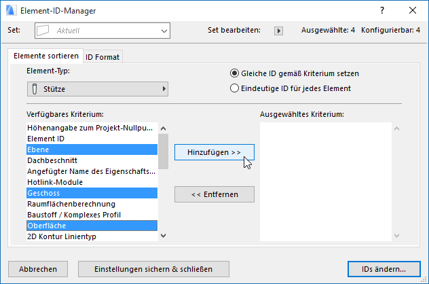Click the Stütze column icon
This screenshot has height=284, width=429.
click(x=35, y=89)
